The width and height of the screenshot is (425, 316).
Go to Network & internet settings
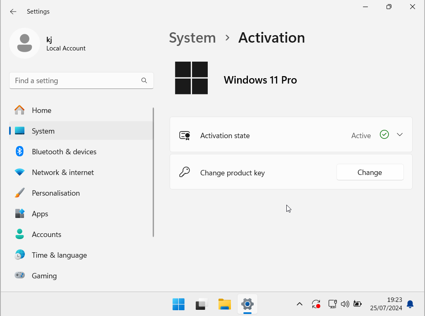coord(81,172)
